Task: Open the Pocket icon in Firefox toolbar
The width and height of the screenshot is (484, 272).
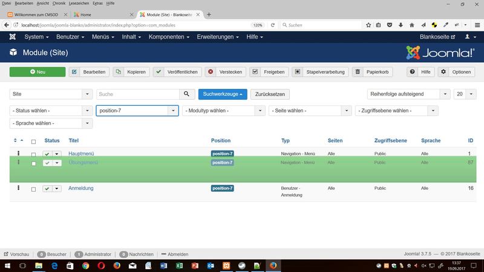Action: tap(390, 25)
